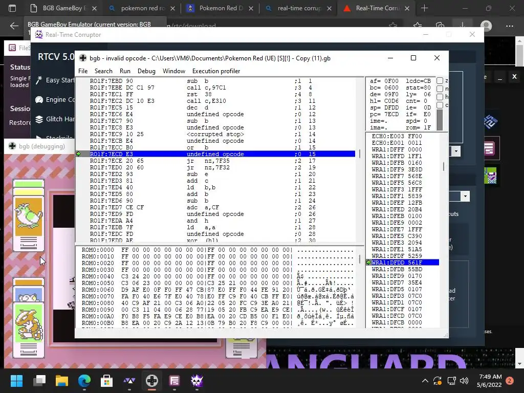Click the pc= 7ECD register value

click(x=384, y=114)
